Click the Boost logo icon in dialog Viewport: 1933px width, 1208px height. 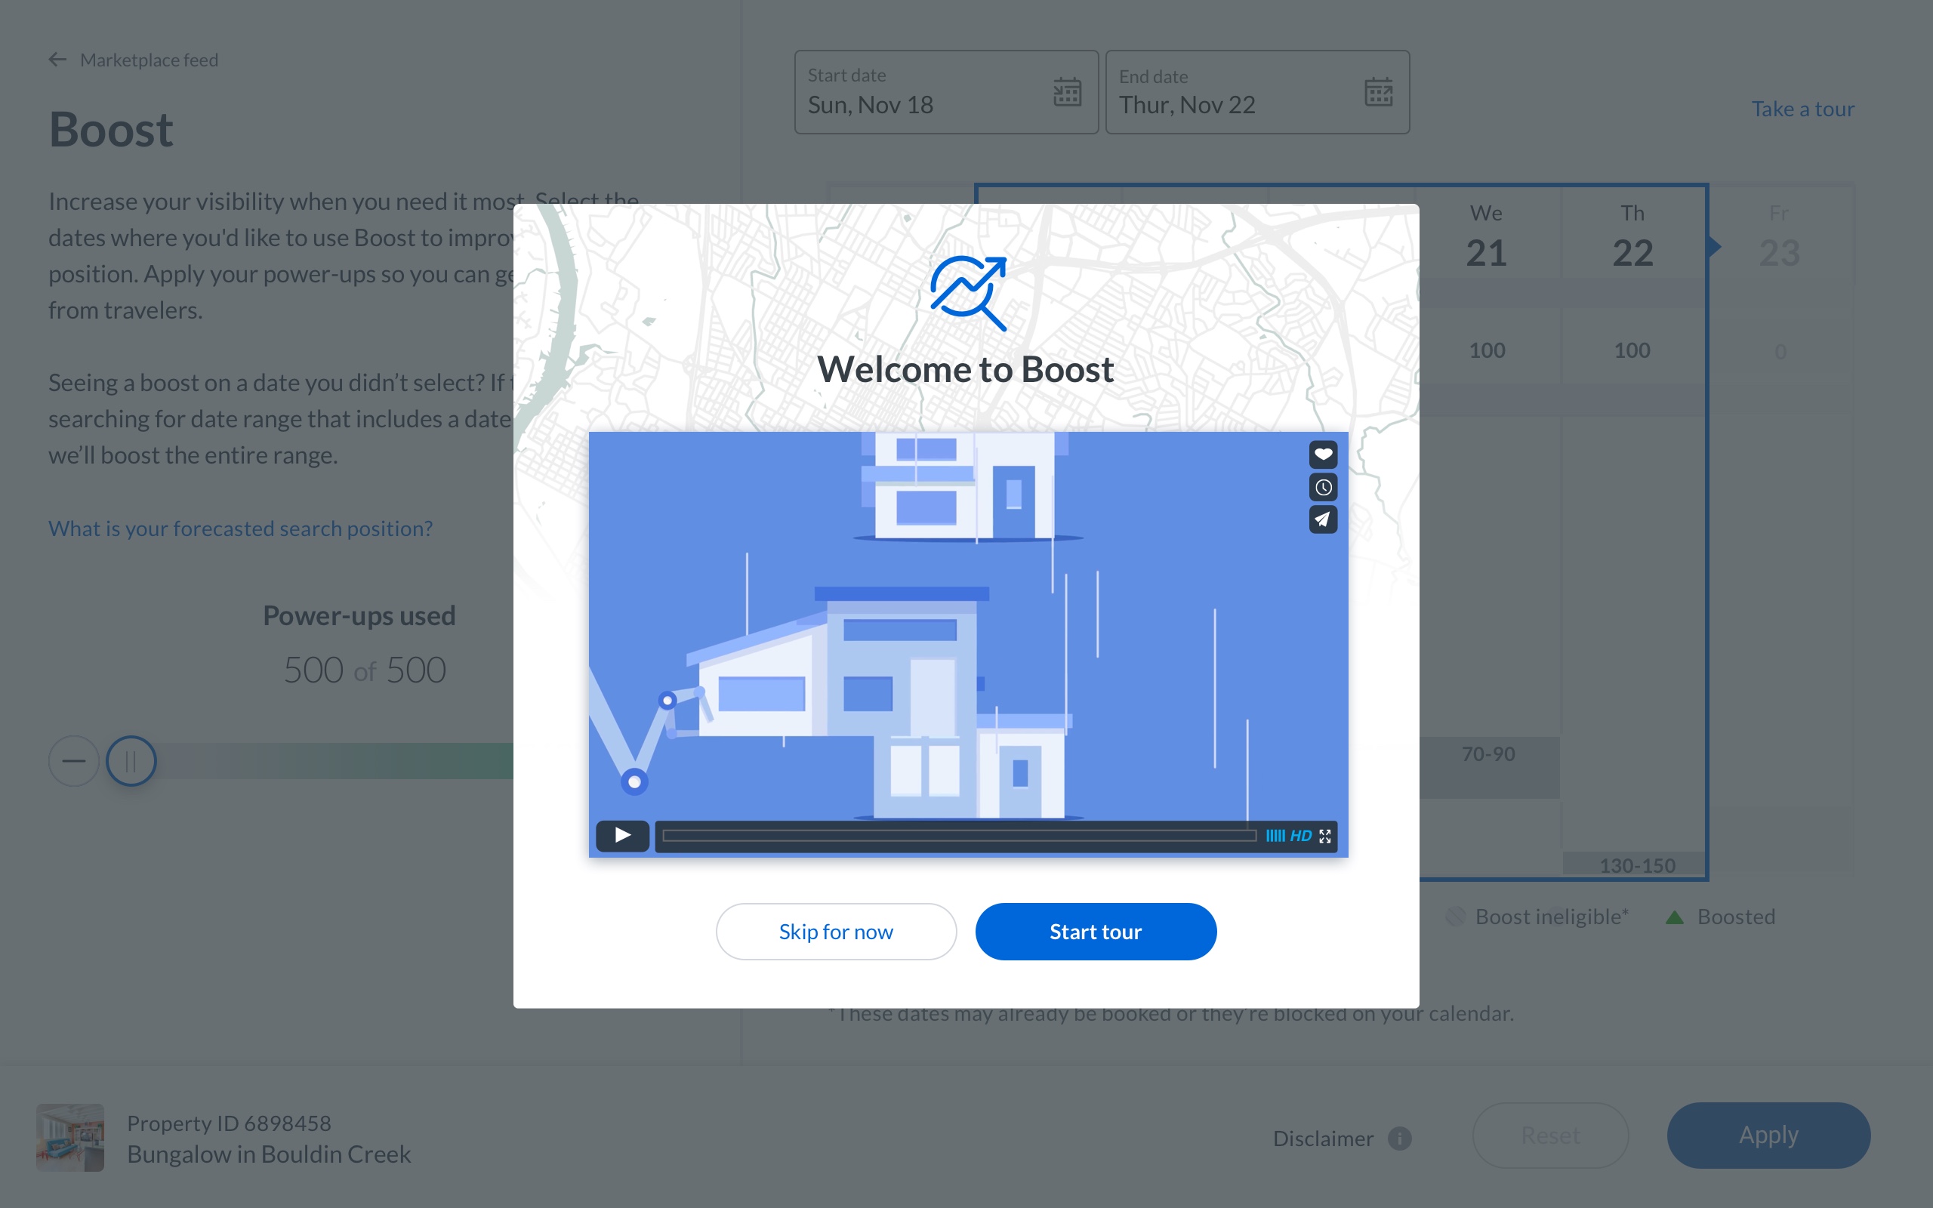coord(967,292)
